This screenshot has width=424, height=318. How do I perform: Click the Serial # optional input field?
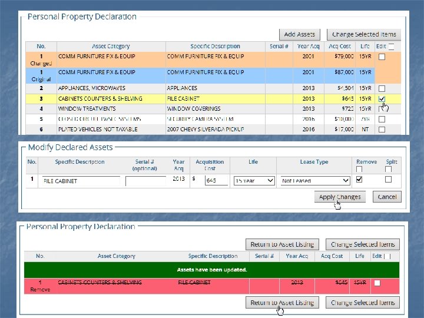tap(146, 181)
